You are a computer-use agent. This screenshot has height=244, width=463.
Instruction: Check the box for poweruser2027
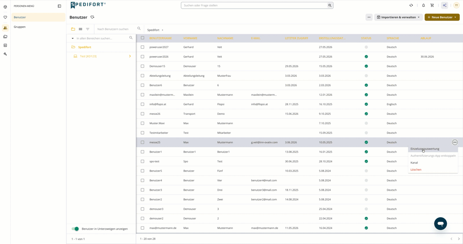pyautogui.click(x=142, y=47)
